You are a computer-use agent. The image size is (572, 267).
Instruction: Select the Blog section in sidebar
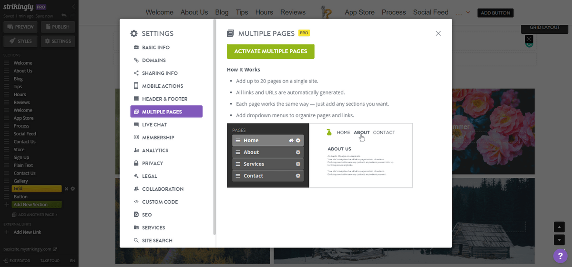pyautogui.click(x=18, y=79)
